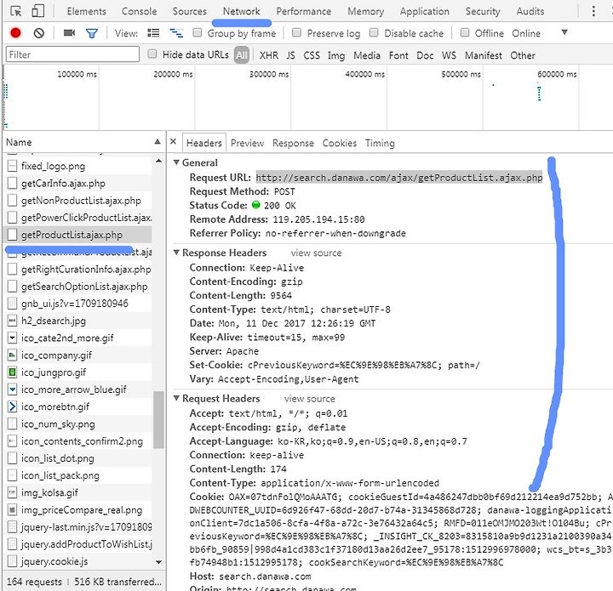Toggle capture screenshots camera icon
This screenshot has height=591, width=613.
(x=69, y=33)
